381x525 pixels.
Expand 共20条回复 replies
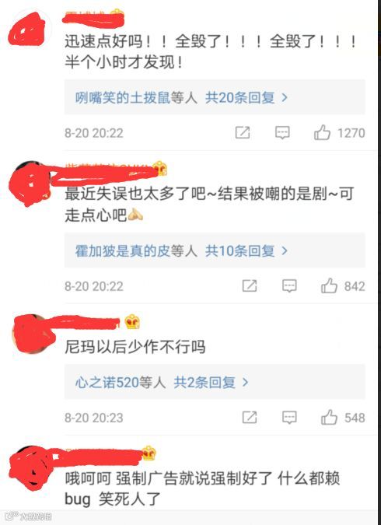(246, 97)
